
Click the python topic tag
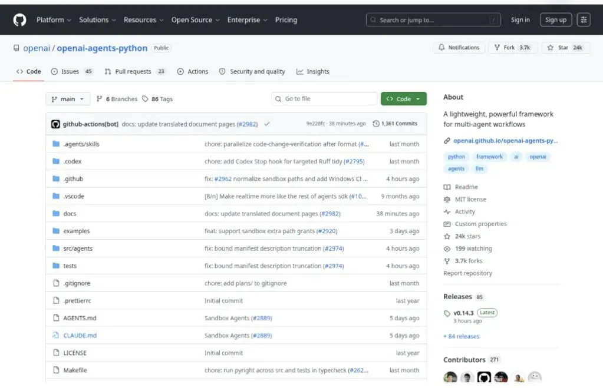(456, 157)
